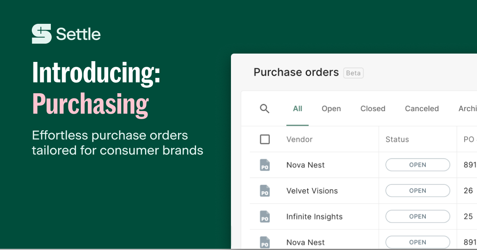Click the OPEN status pill for Infinite Insights
Screen dimensions: 477x250
coord(418,217)
